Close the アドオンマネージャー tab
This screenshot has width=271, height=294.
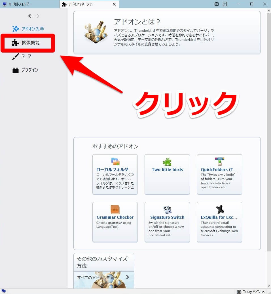coord(114,4)
